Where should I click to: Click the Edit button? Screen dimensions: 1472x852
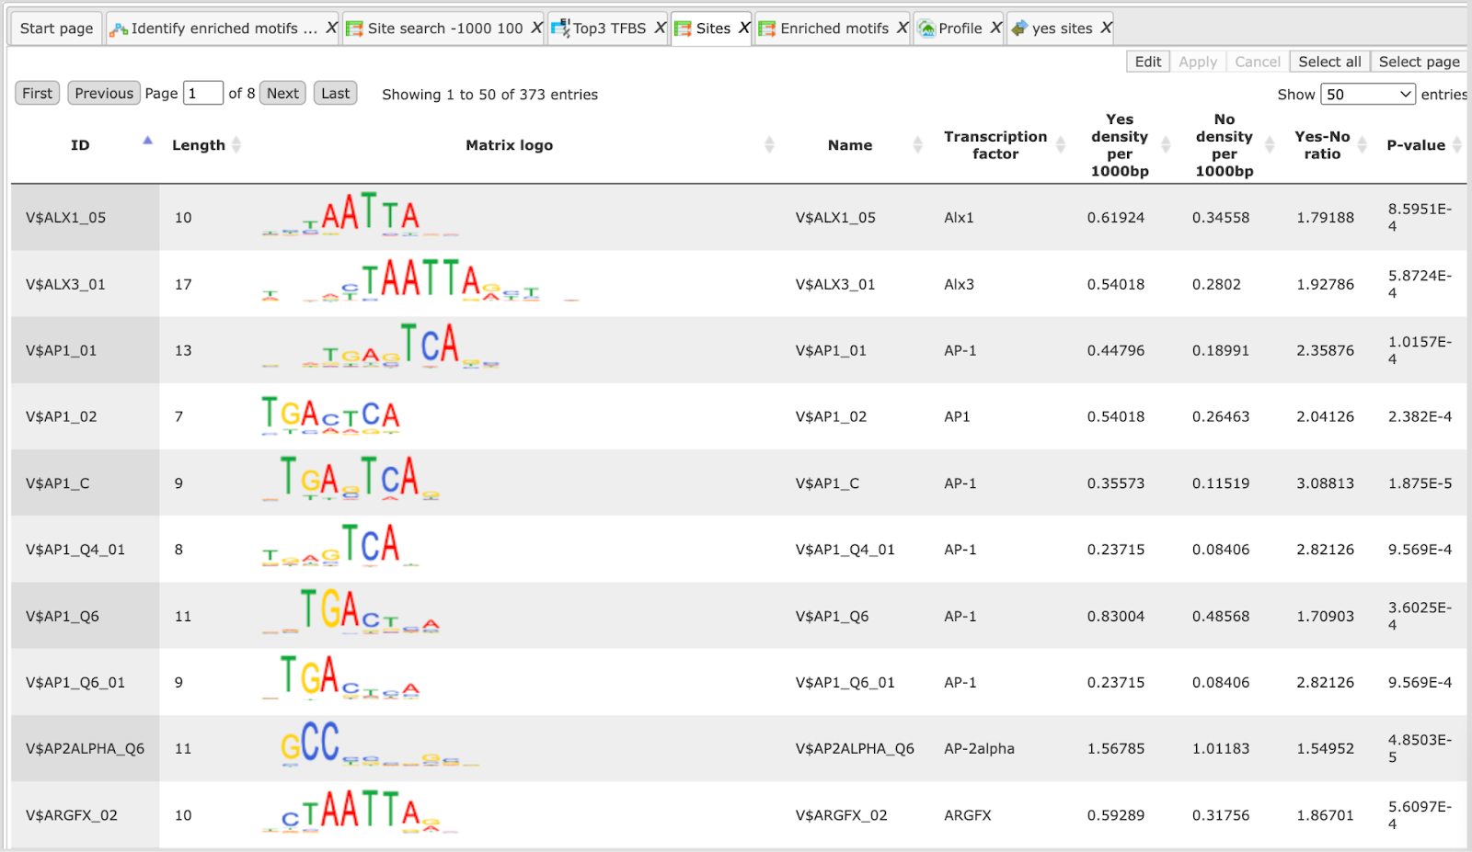pos(1148,62)
